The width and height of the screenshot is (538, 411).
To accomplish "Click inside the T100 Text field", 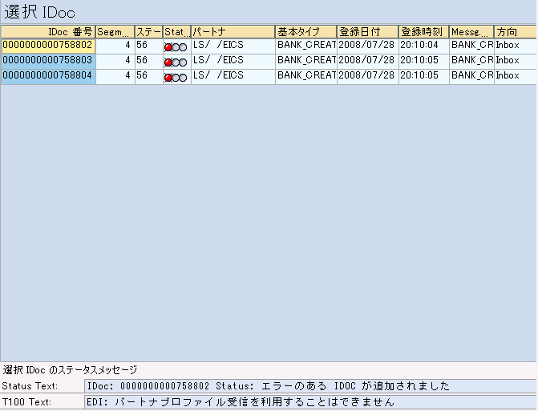I will pos(309,401).
